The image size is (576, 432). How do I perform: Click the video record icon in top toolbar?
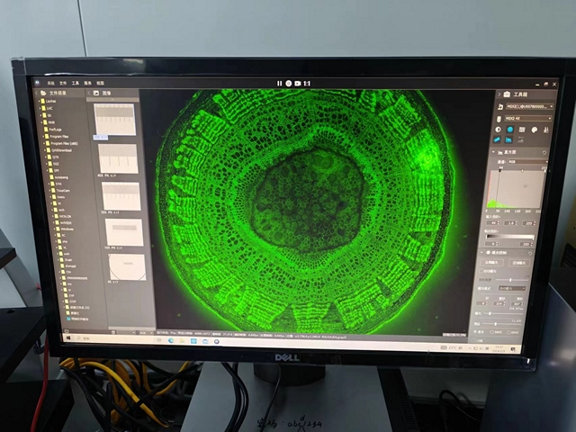(297, 84)
